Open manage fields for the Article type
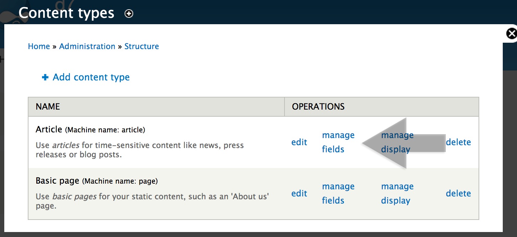517x237 pixels. coord(338,142)
